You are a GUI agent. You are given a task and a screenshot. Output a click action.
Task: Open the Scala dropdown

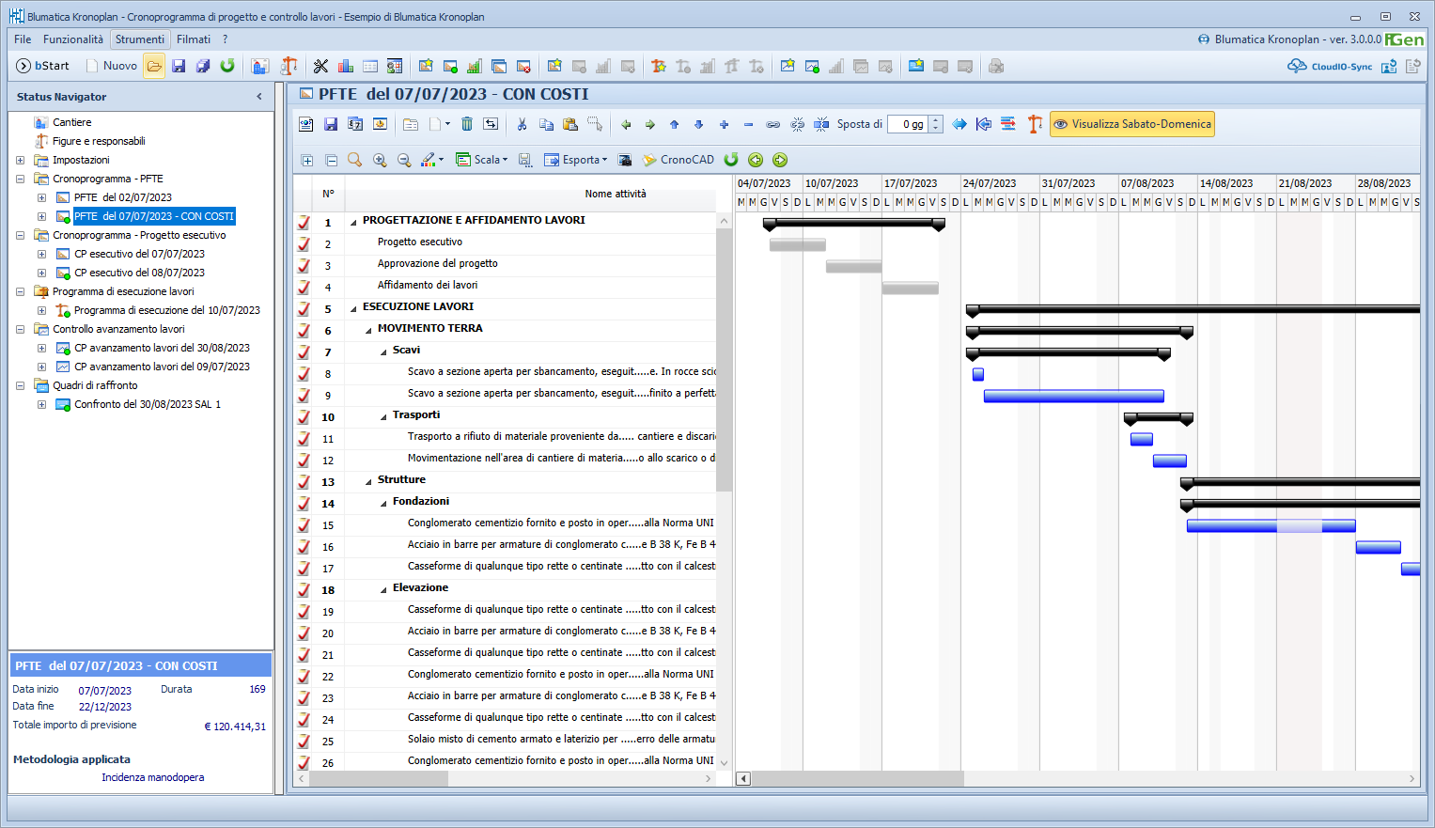482,160
